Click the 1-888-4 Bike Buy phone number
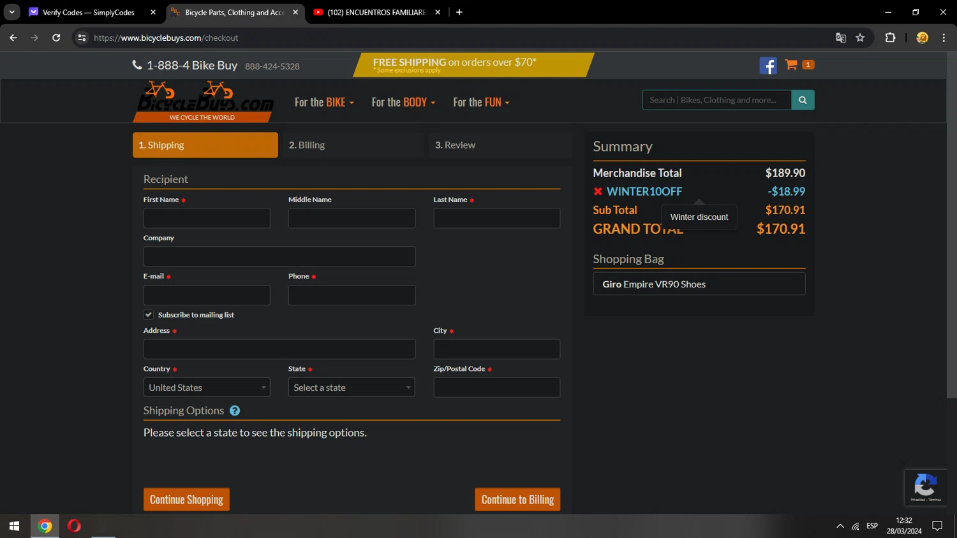 (192, 65)
